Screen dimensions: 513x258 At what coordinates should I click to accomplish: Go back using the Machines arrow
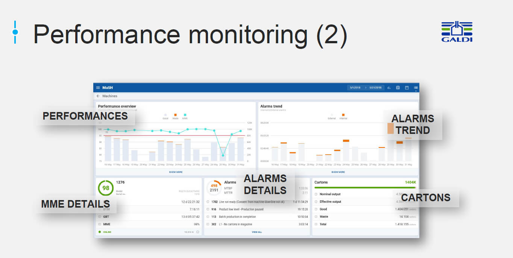tap(98, 96)
